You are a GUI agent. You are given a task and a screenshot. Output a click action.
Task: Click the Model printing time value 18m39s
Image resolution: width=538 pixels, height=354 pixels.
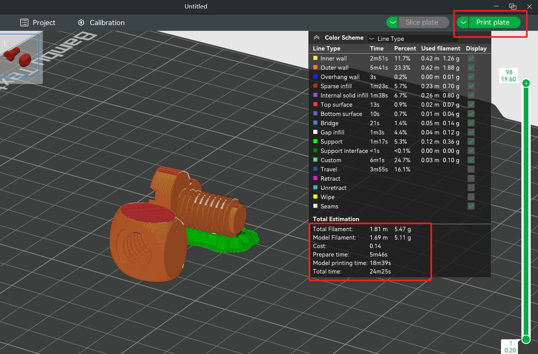pos(380,263)
